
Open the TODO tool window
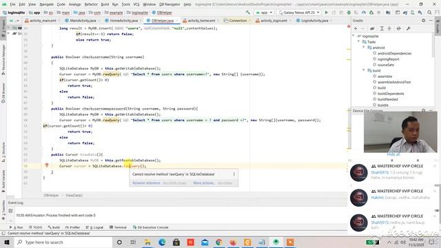point(36,227)
